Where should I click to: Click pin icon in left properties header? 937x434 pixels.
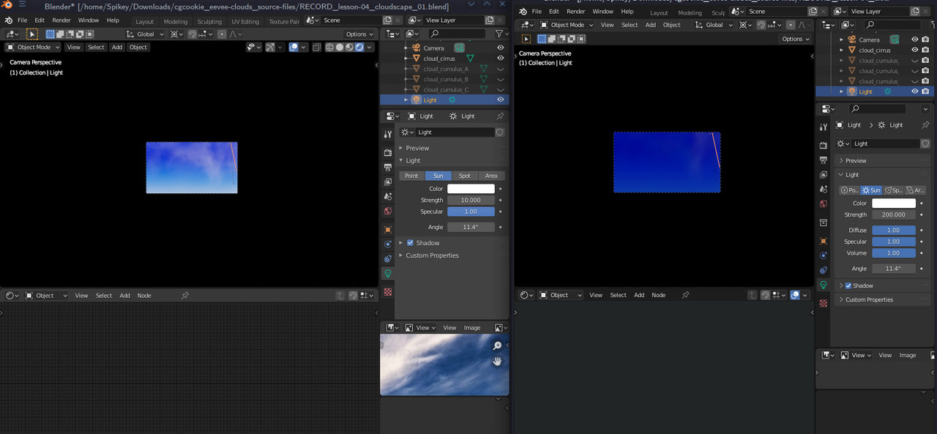tap(500, 116)
